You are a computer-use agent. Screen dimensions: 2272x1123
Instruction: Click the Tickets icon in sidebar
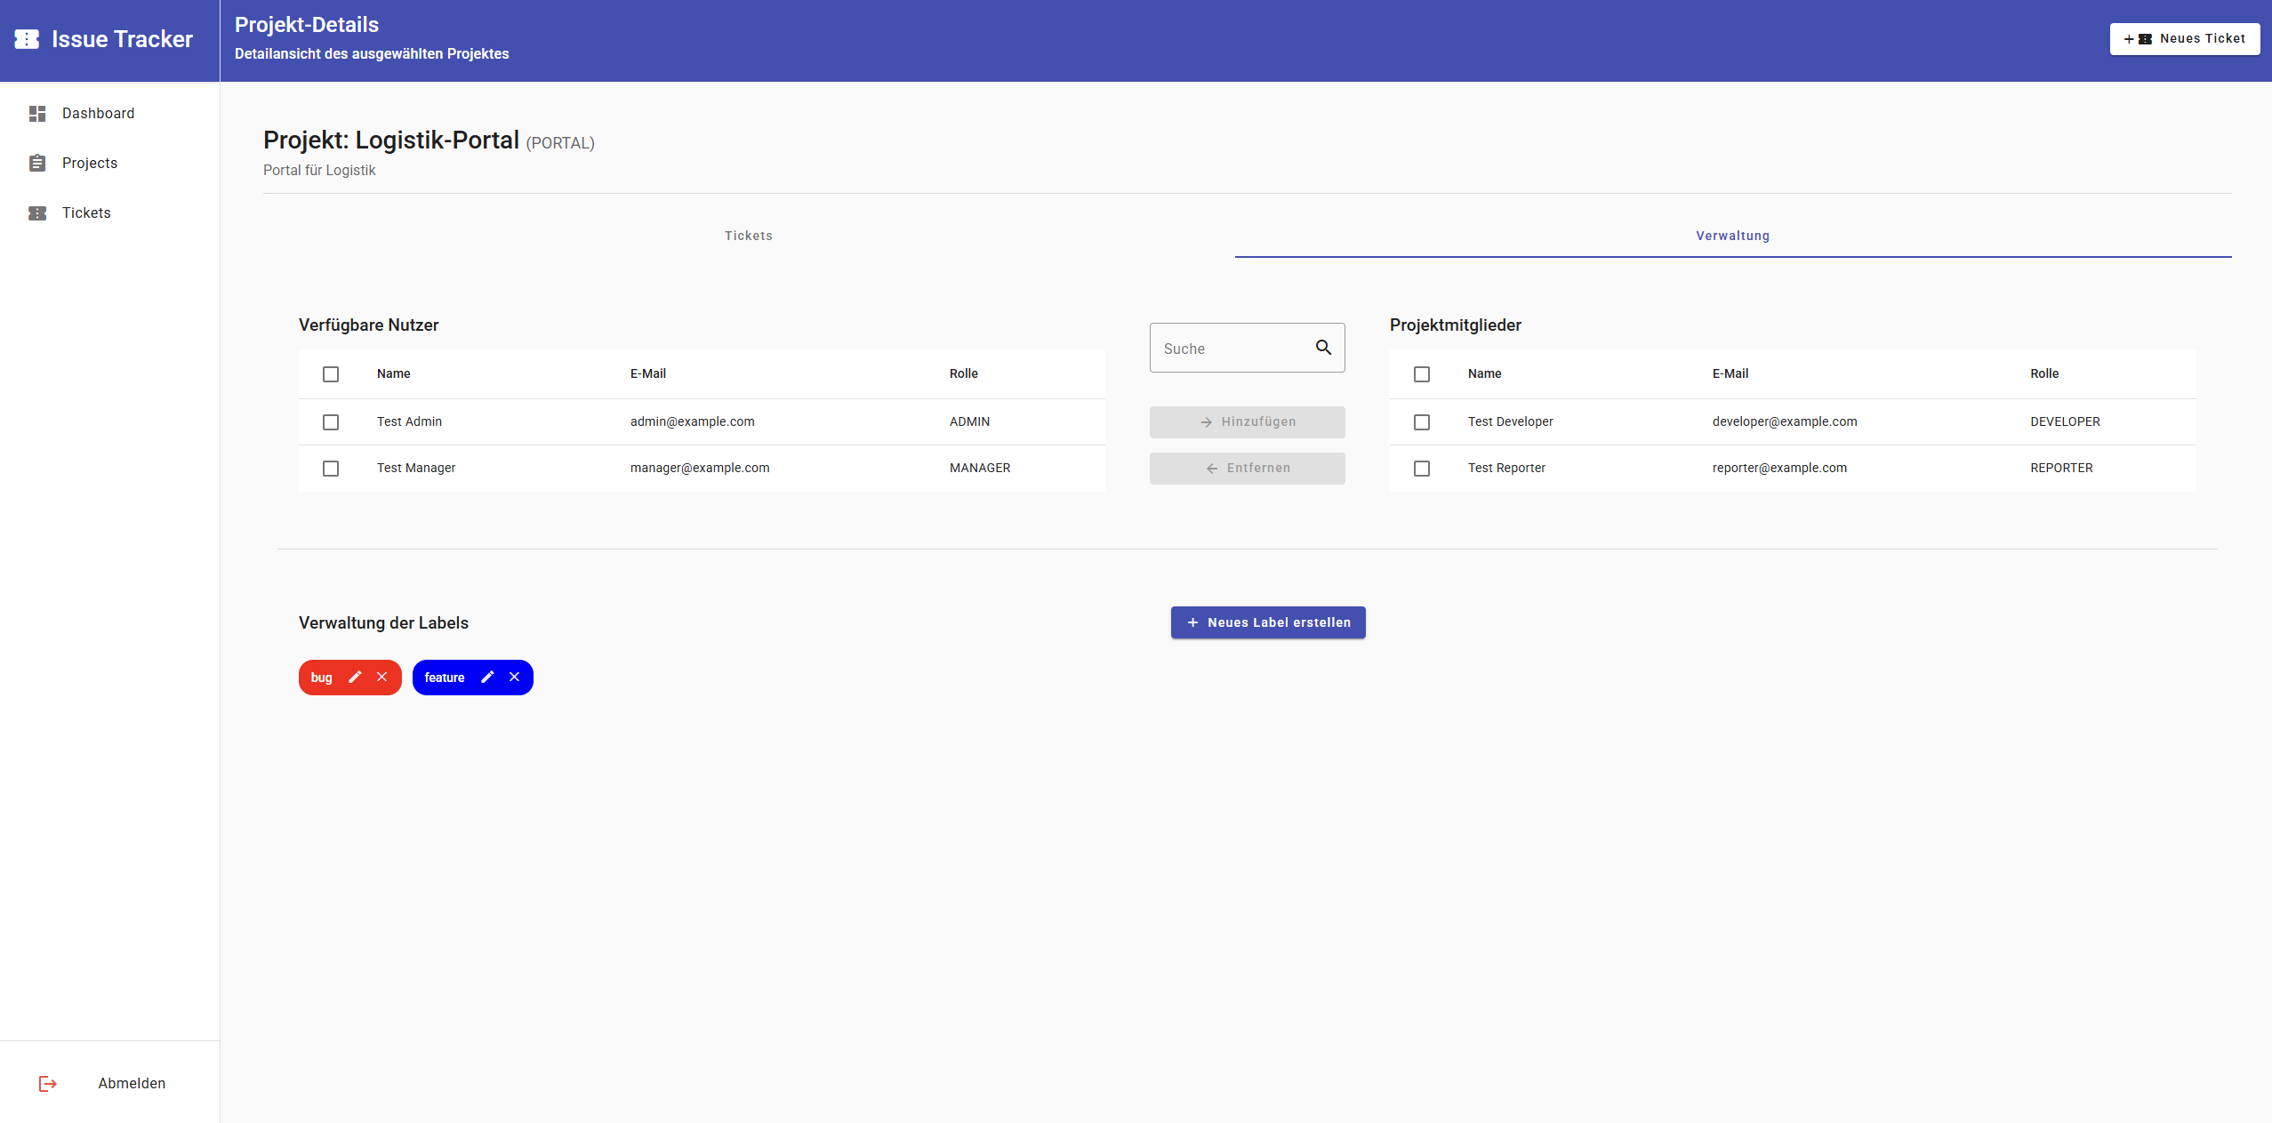(x=37, y=213)
